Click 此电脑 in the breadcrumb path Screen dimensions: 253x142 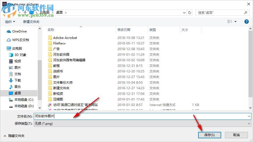[45, 12]
